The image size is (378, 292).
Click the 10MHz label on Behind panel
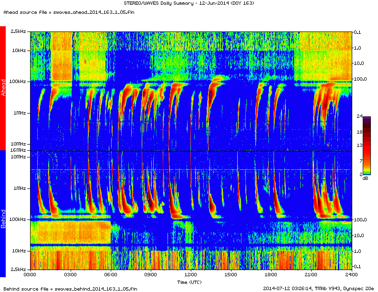coord(18,157)
